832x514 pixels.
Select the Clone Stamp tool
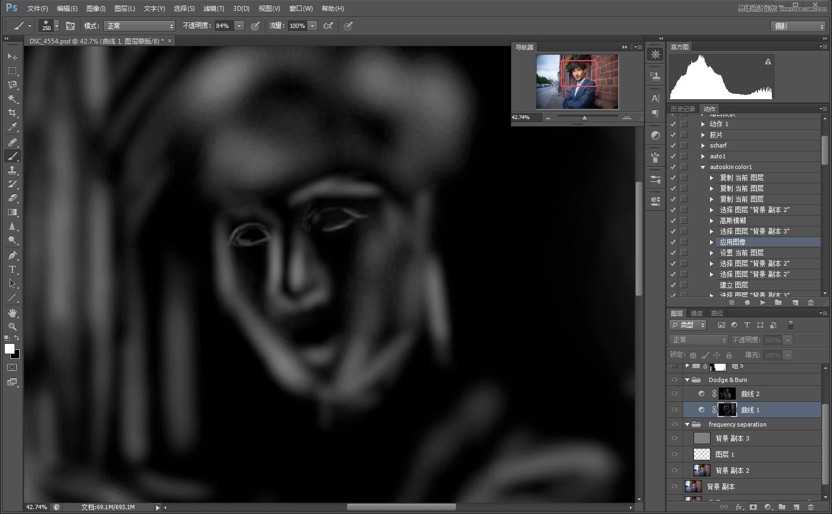click(x=12, y=170)
